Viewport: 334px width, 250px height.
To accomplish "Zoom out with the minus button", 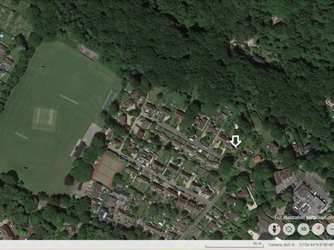I will point(331,229).
